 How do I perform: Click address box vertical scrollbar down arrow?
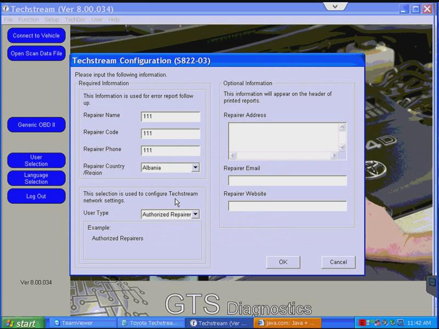tap(342, 147)
